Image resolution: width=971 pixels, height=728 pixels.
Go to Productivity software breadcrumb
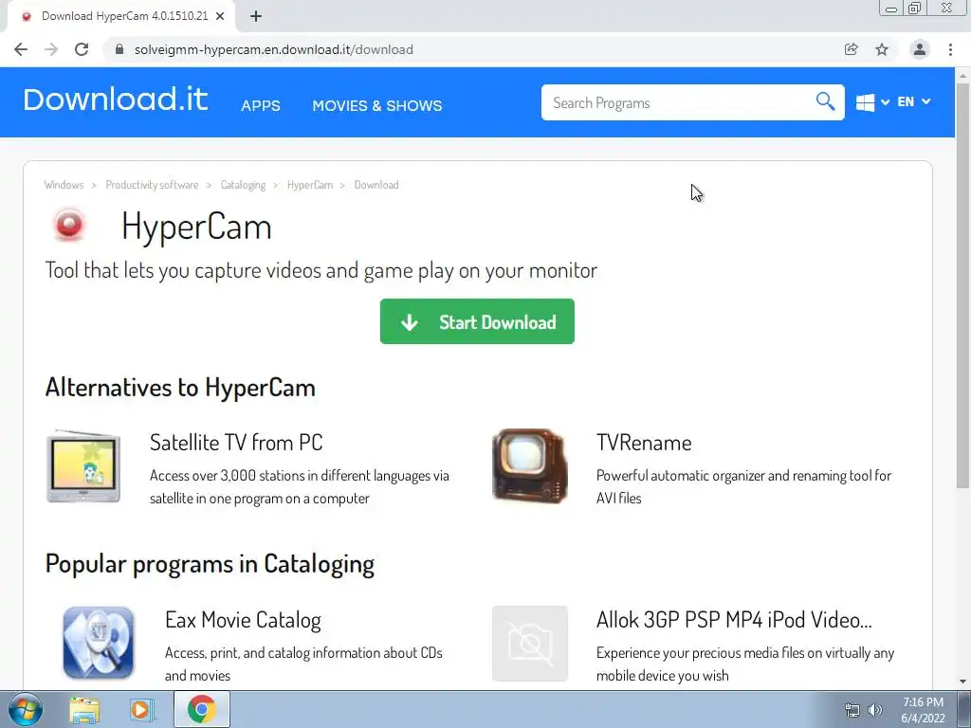click(152, 185)
